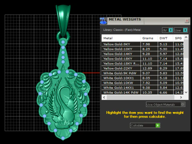Click the Library: Classic - (Fast)-Metal label
This screenshot has height=144, width=192.
122,30
